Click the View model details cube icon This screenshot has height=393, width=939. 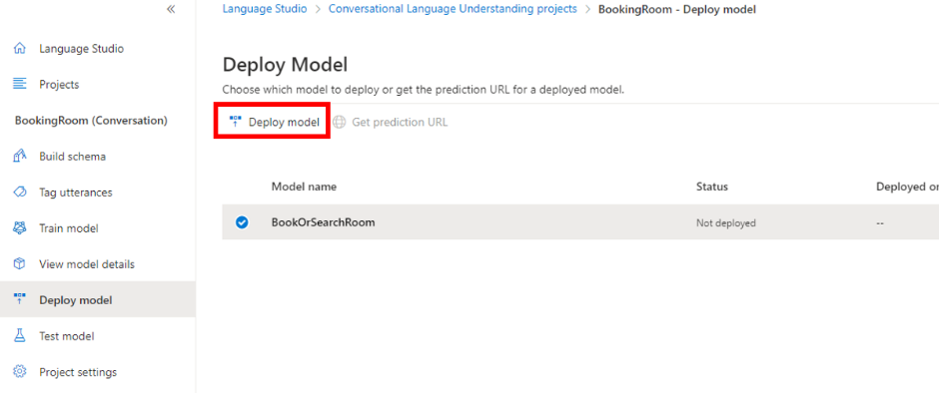tap(20, 263)
